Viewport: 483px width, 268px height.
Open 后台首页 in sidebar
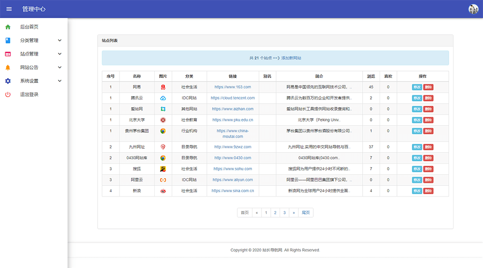click(x=29, y=27)
